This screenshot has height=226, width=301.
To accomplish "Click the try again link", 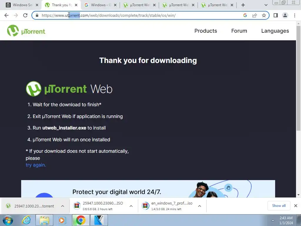I will pos(36,165).
